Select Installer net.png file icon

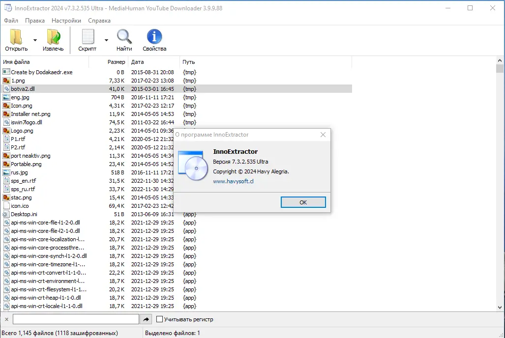click(x=6, y=114)
